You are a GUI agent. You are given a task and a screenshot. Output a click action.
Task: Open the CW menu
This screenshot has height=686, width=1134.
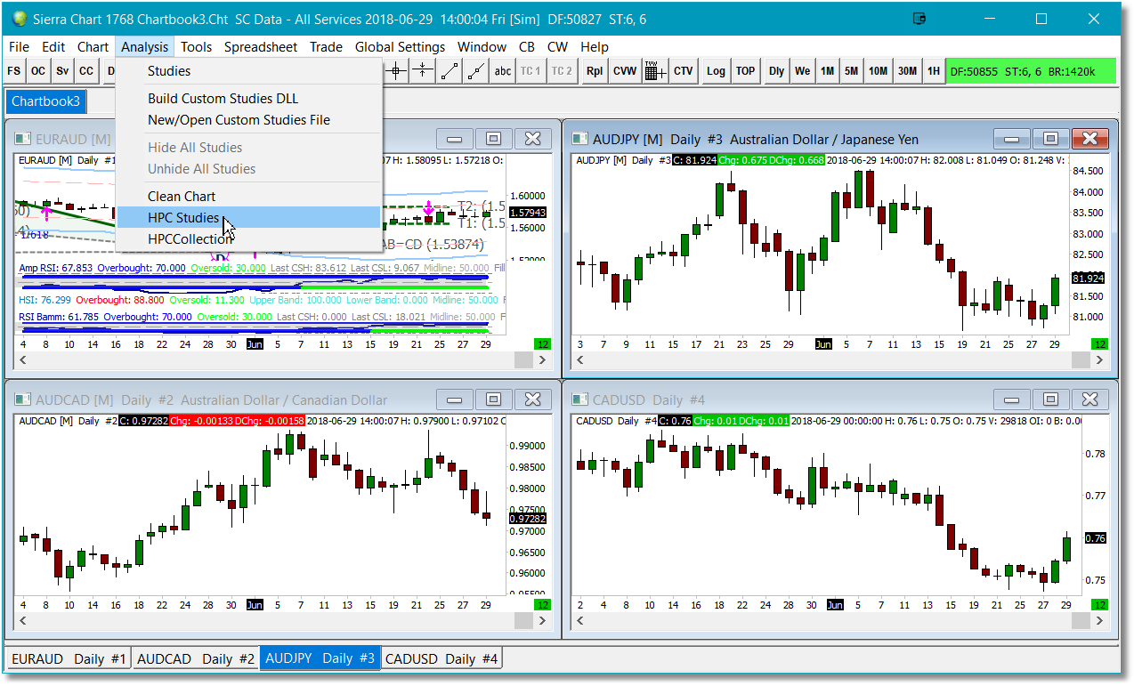(557, 47)
